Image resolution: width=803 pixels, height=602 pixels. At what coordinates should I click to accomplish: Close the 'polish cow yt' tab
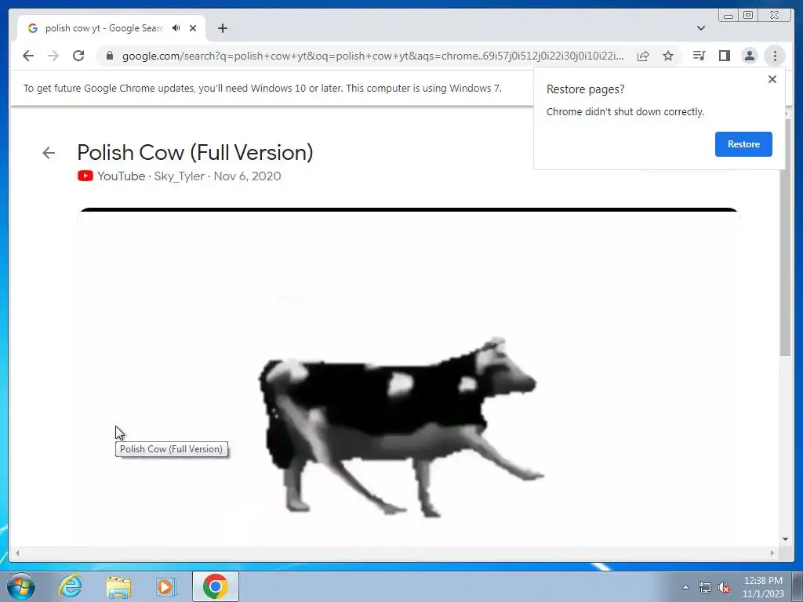pos(193,28)
